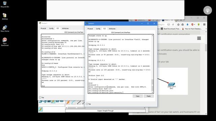Click in the Router1 CLI terminal area
The width and height of the screenshot is (216, 121).
pos(63,61)
